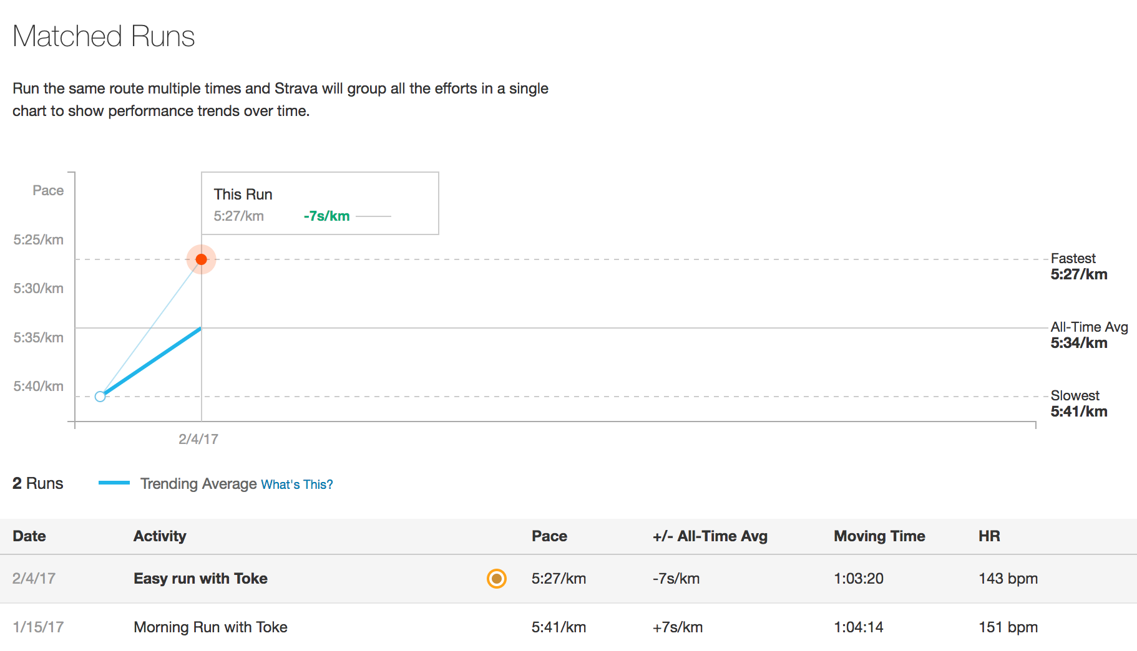Click the 5:41/km pace table cell

coord(559,627)
